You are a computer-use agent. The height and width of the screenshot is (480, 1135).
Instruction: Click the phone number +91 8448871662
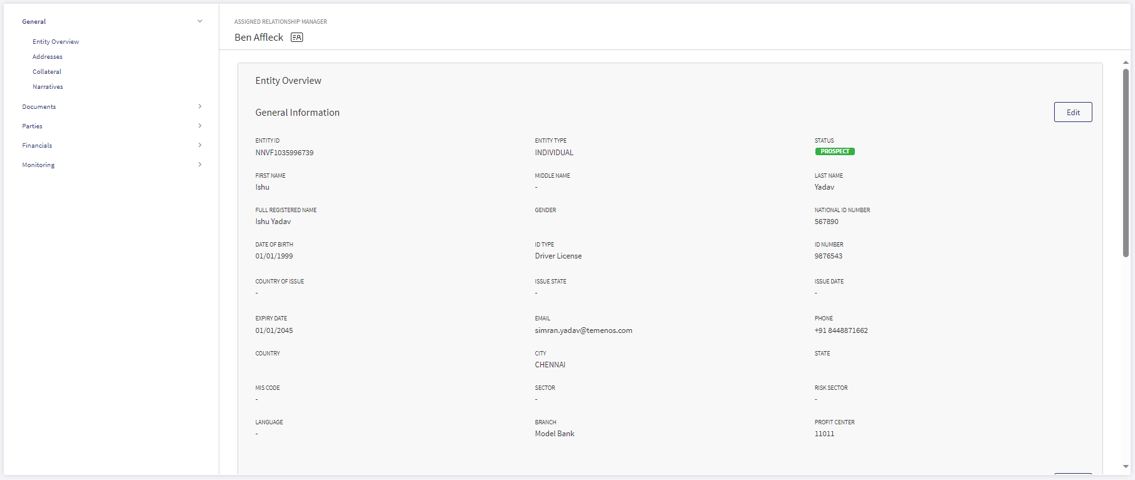click(841, 330)
